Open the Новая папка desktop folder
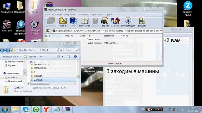The width and height of the screenshot is (202, 113). (21, 7)
